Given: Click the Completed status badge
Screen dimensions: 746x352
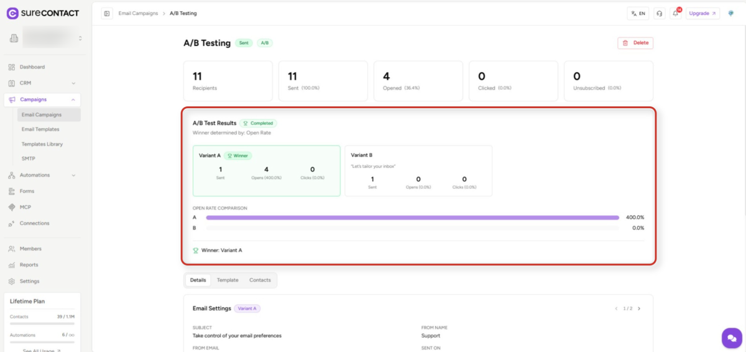Looking at the screenshot, I should click(x=259, y=123).
